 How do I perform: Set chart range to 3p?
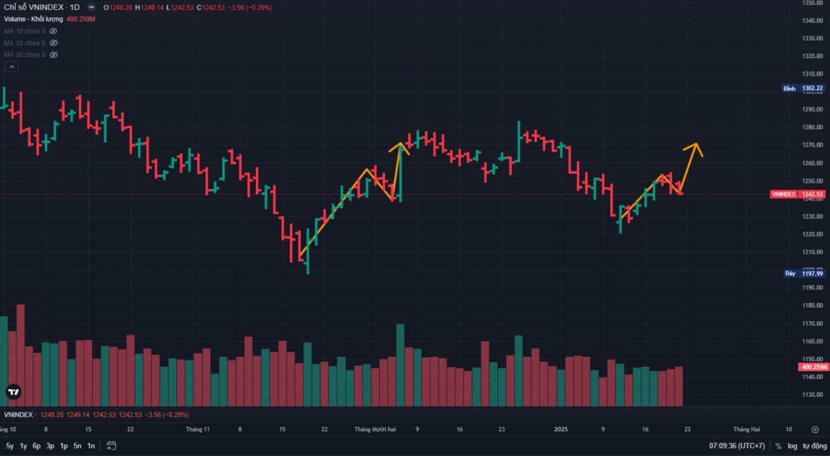pos(50,446)
